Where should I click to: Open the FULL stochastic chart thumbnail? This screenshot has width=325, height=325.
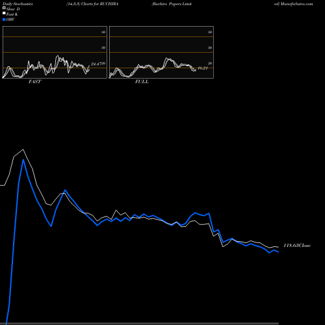coord(161,52)
